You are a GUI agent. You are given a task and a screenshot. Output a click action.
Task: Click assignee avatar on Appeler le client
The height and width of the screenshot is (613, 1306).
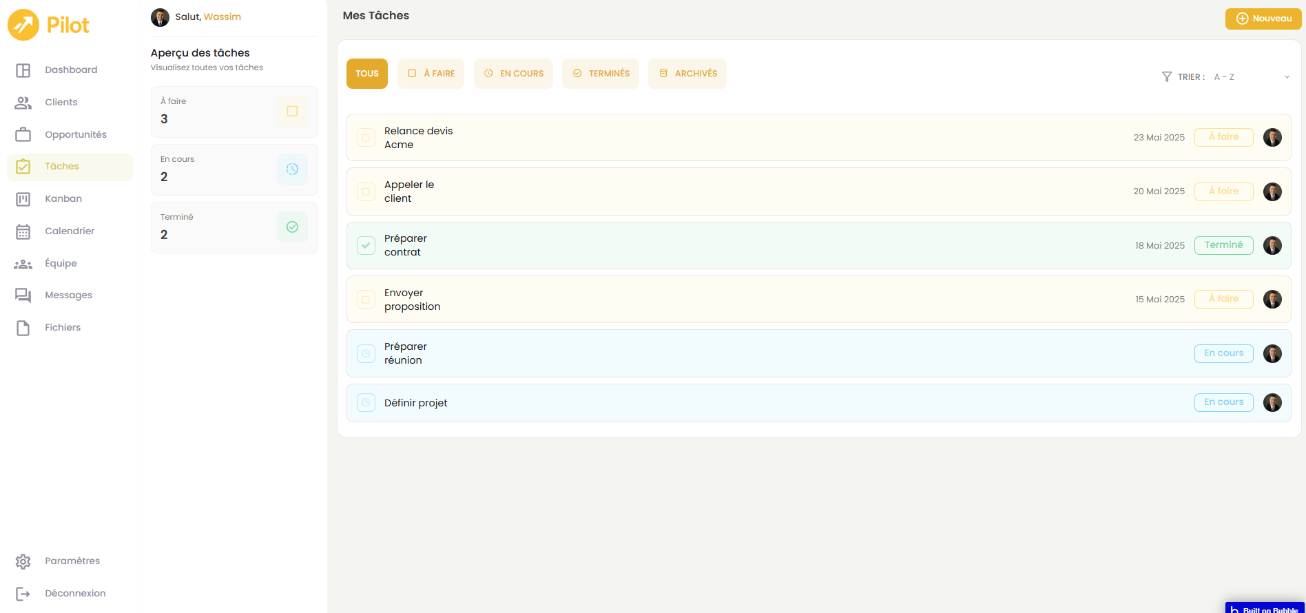coord(1272,191)
